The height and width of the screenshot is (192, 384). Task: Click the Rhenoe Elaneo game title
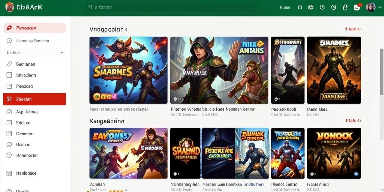[x=284, y=184]
